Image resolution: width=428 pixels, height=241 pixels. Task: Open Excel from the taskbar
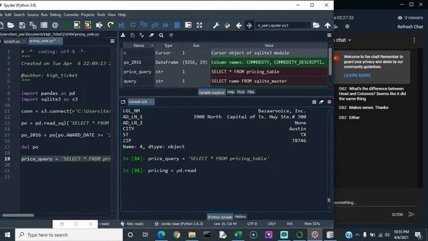(x=238, y=235)
